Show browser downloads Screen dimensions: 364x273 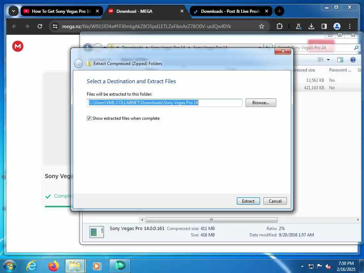click(x=311, y=26)
